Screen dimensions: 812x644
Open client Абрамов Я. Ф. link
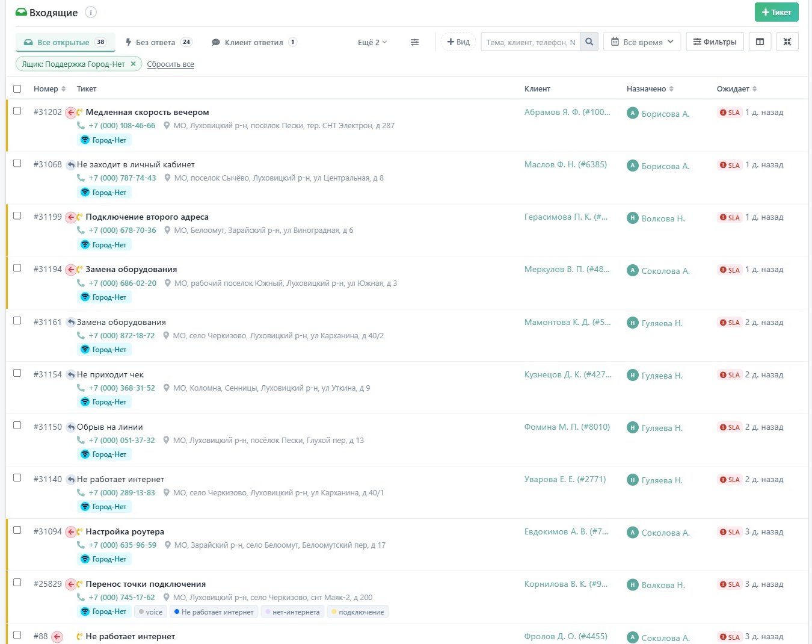tap(567, 112)
